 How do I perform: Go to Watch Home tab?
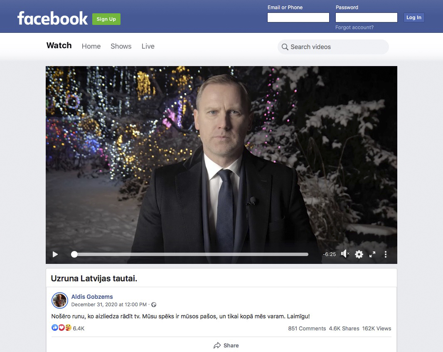[91, 46]
